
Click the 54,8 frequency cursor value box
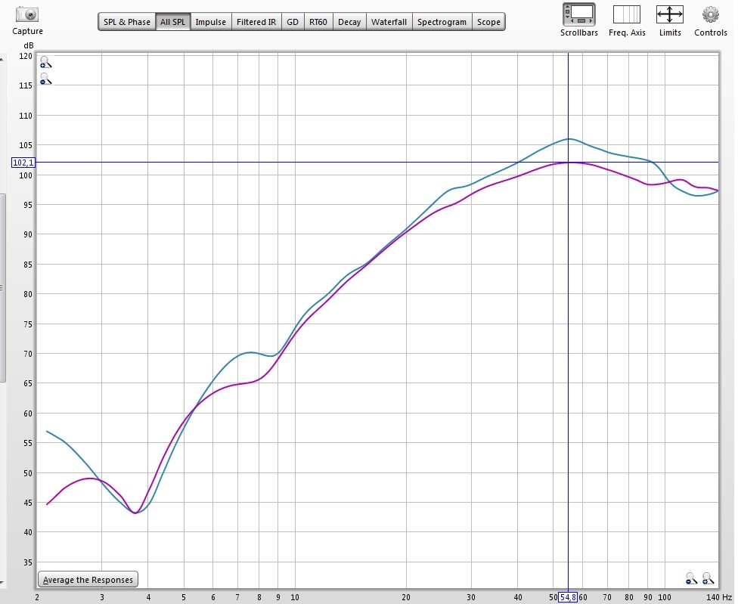point(568,597)
